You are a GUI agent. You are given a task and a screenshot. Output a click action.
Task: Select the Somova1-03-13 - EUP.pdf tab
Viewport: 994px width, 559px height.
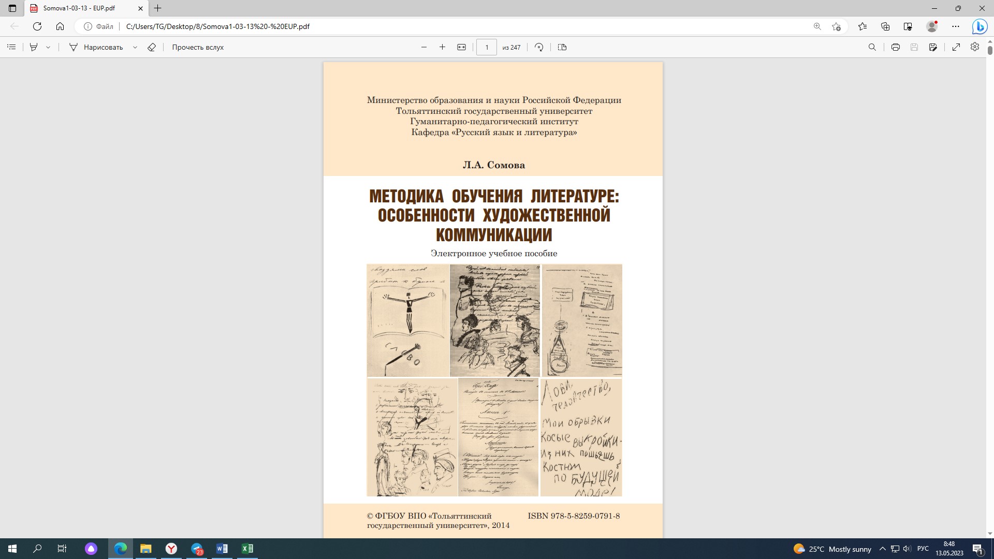pos(79,8)
